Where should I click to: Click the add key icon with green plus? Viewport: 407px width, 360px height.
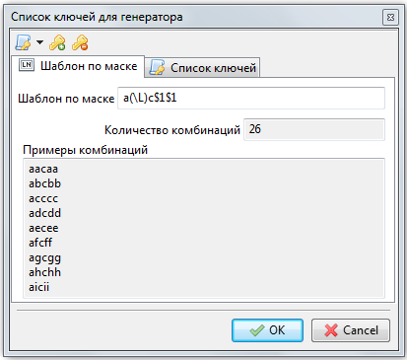pyautogui.click(x=57, y=42)
